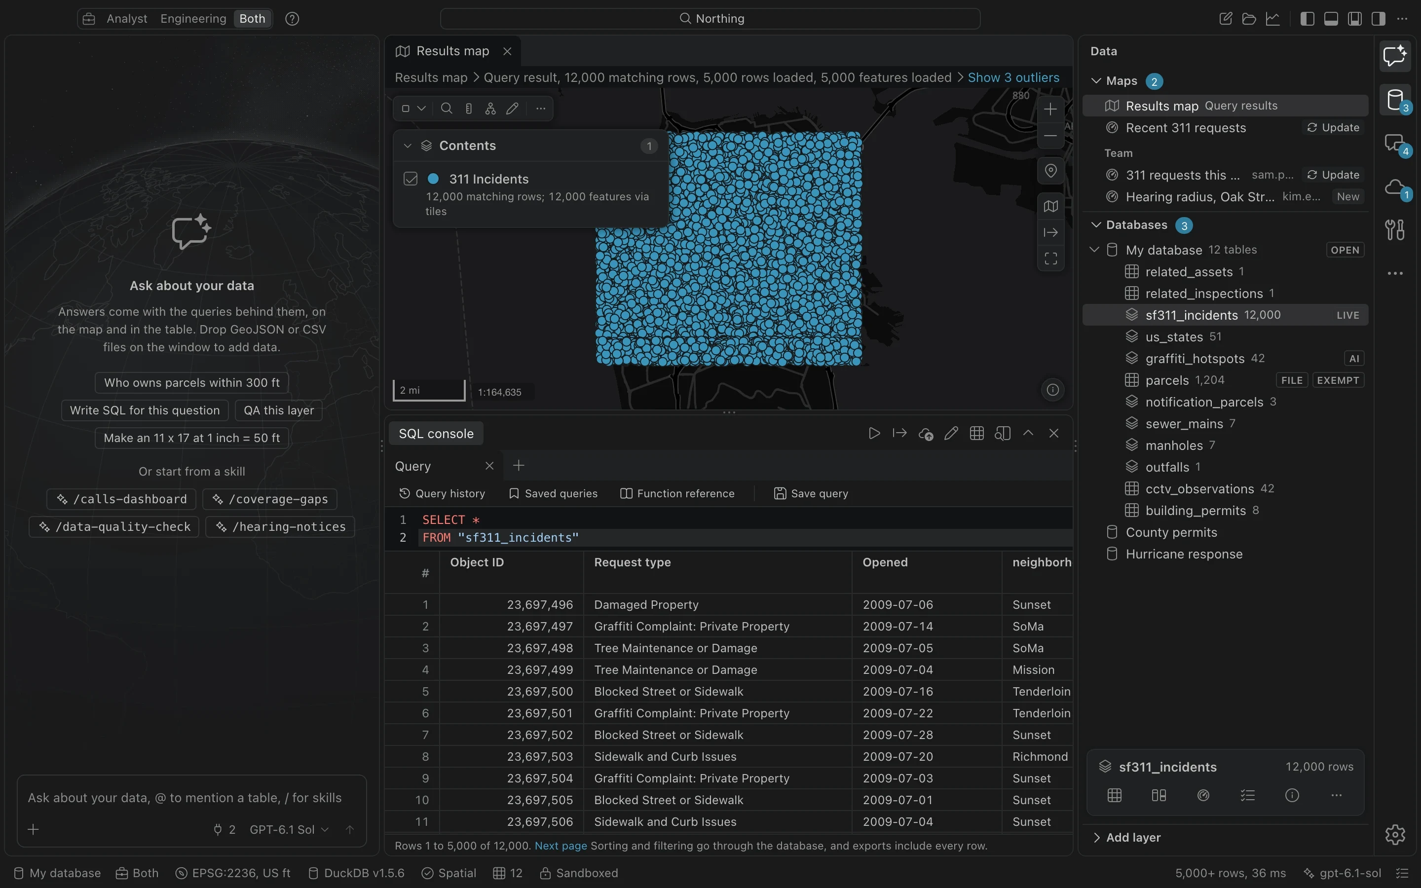Add a new query tab with plus
The height and width of the screenshot is (888, 1421).
(519, 466)
